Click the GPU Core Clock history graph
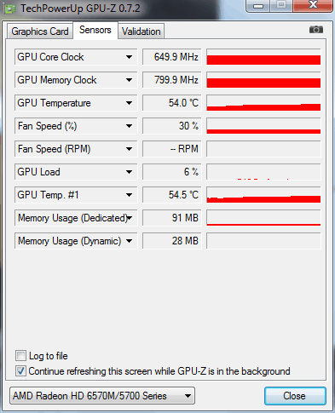The width and height of the screenshot is (335, 413). point(263,57)
